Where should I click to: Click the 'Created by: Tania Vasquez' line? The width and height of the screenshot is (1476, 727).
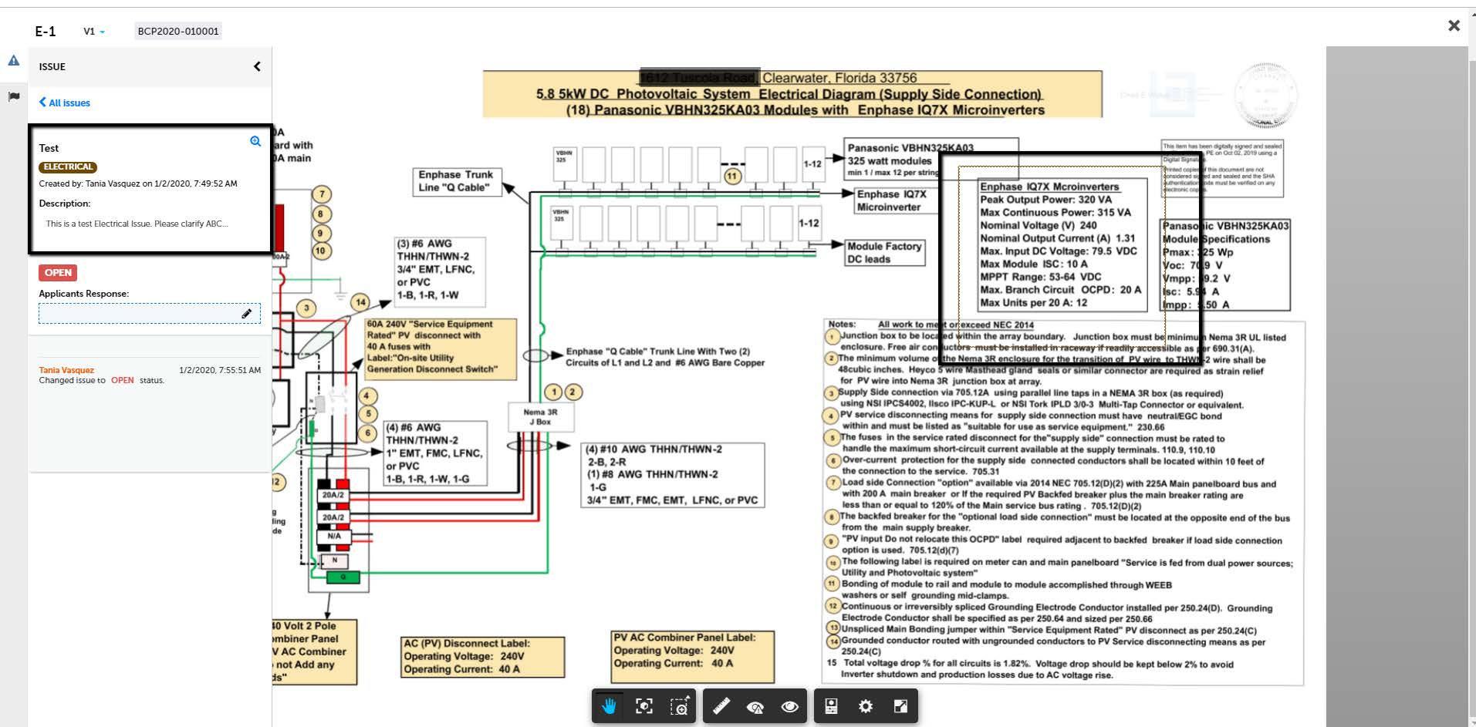[x=138, y=183]
